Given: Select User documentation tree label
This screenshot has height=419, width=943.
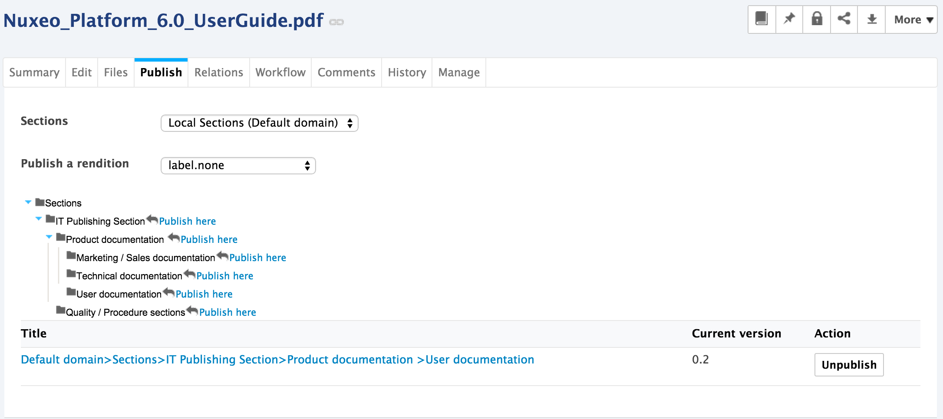Looking at the screenshot, I should click(119, 294).
